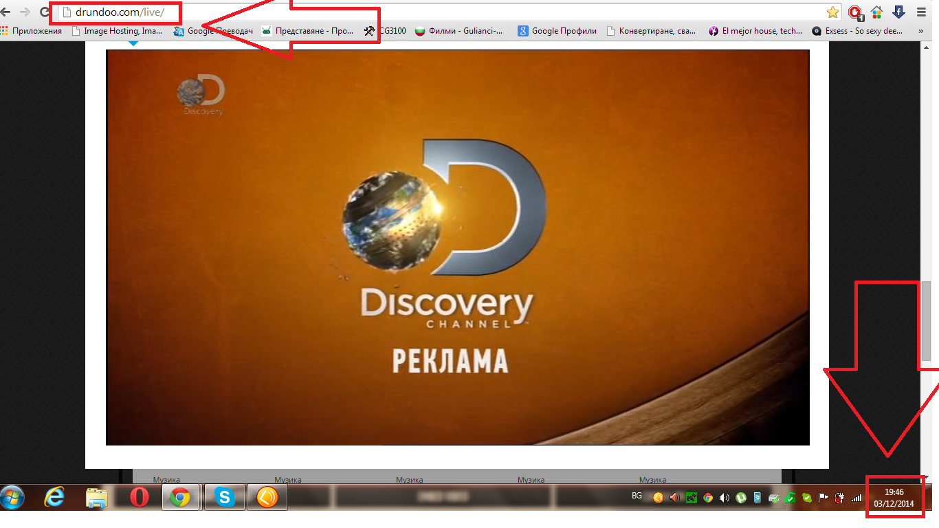Click the power plug tray icon
Screen dimensions: 939x528
[840, 498]
